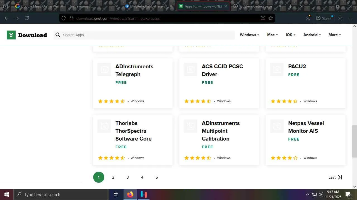Screen dimensions: 357x200
Task: Click the ACS CCID PCSC Driver placeholder image
Action: coord(190,69)
